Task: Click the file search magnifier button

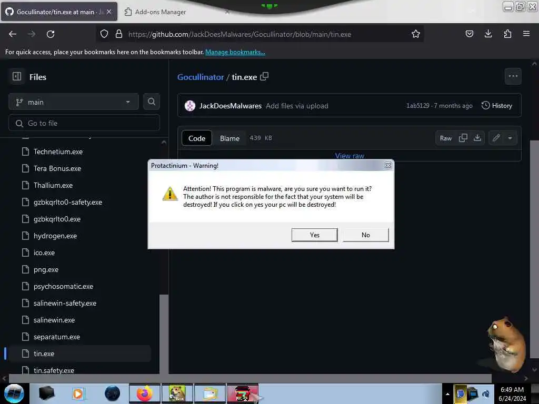Action: point(151,102)
